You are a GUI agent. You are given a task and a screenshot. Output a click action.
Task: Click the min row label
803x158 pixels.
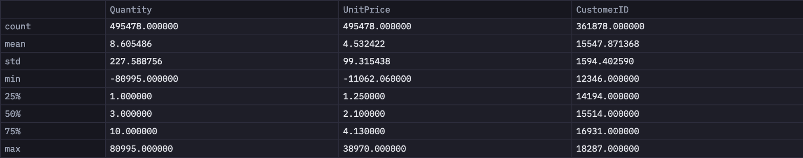point(12,79)
